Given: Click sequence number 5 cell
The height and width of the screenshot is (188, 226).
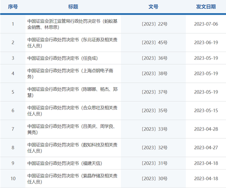Looking at the screenshot, I should [x=13, y=92].
